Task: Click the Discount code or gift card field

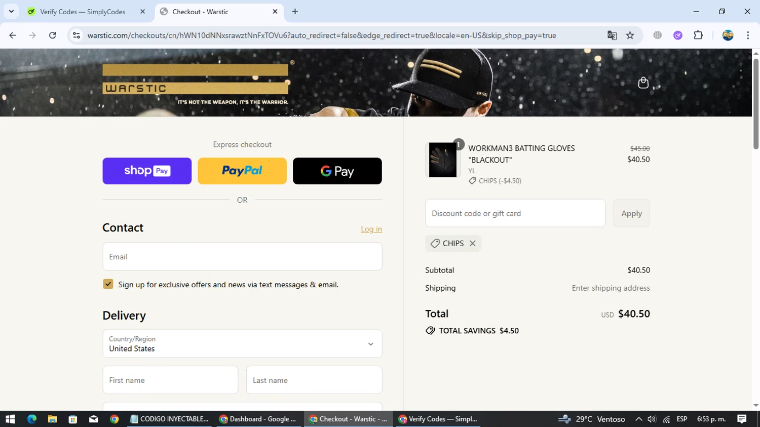Action: pos(515,213)
